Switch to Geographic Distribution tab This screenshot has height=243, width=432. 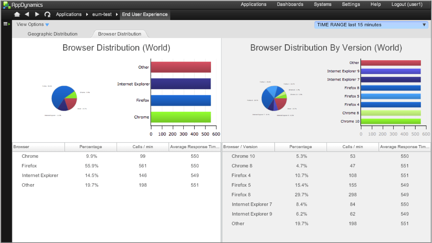click(53, 34)
